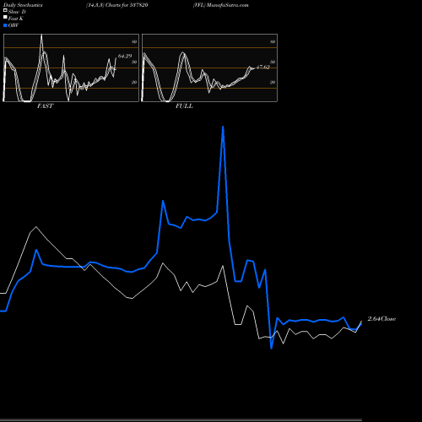Image resolution: width=422 pixels, height=422 pixels.
Task: Click the 80 axis label in FULL chart
Action: [273, 41]
